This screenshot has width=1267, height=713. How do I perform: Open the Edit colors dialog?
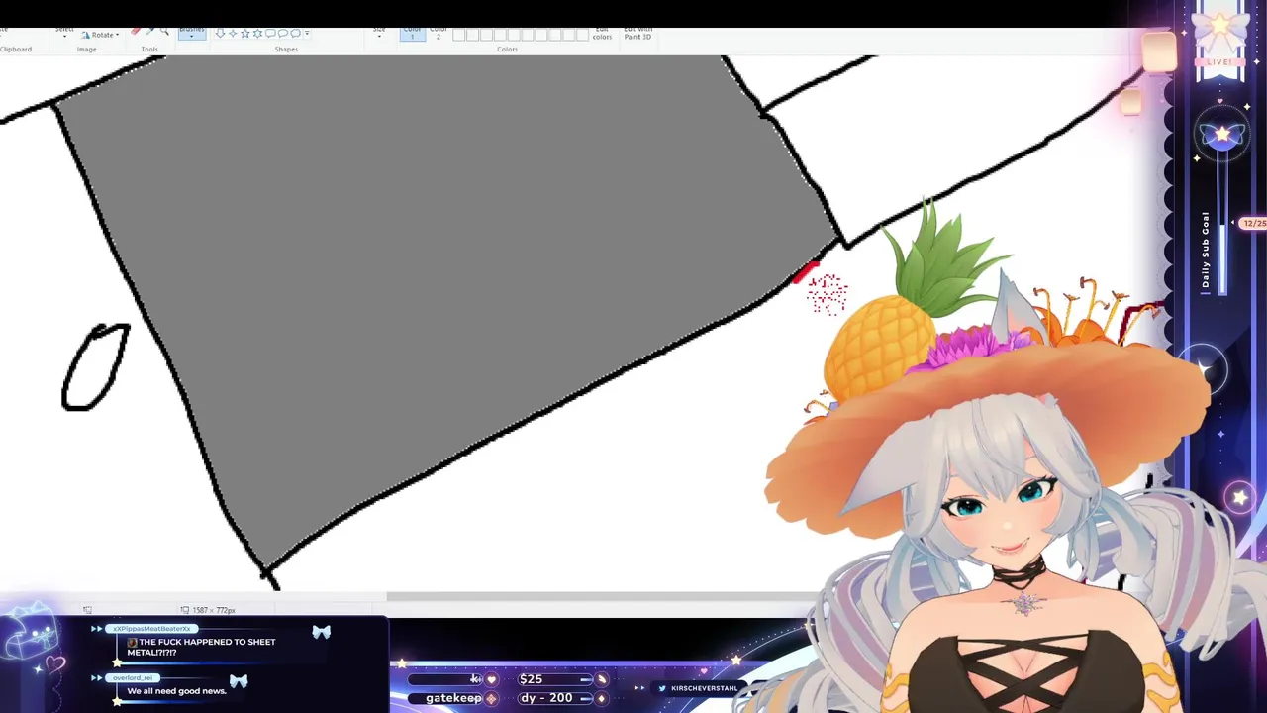pos(602,34)
